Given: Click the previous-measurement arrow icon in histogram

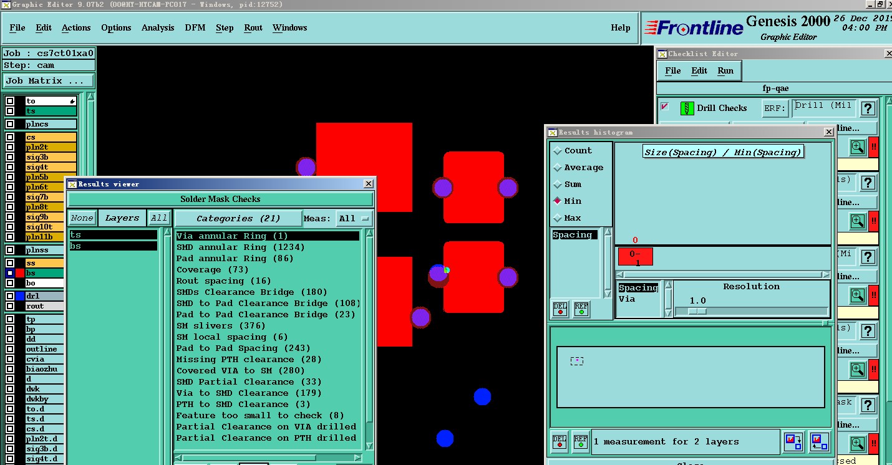Looking at the screenshot, I should pyautogui.click(x=820, y=442).
